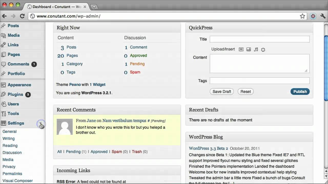328x184 pixels.
Task: Click the Portfolio pushpin icon
Action: point(3,74)
